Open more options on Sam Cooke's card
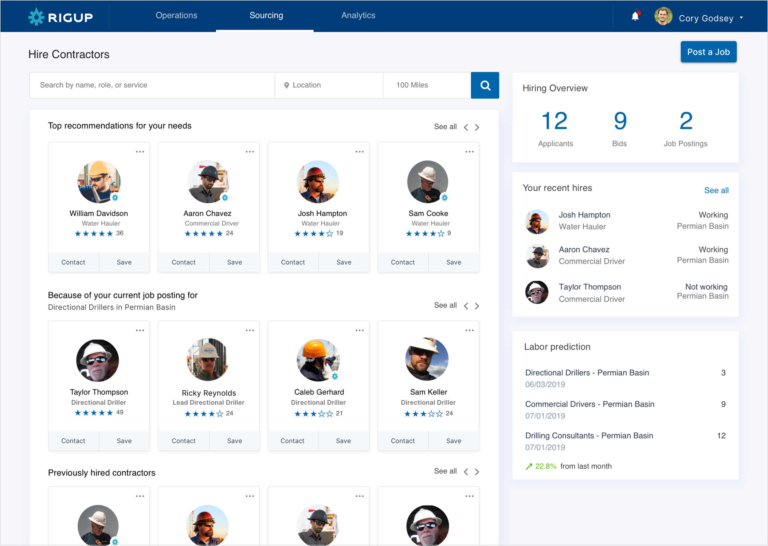 [x=470, y=152]
